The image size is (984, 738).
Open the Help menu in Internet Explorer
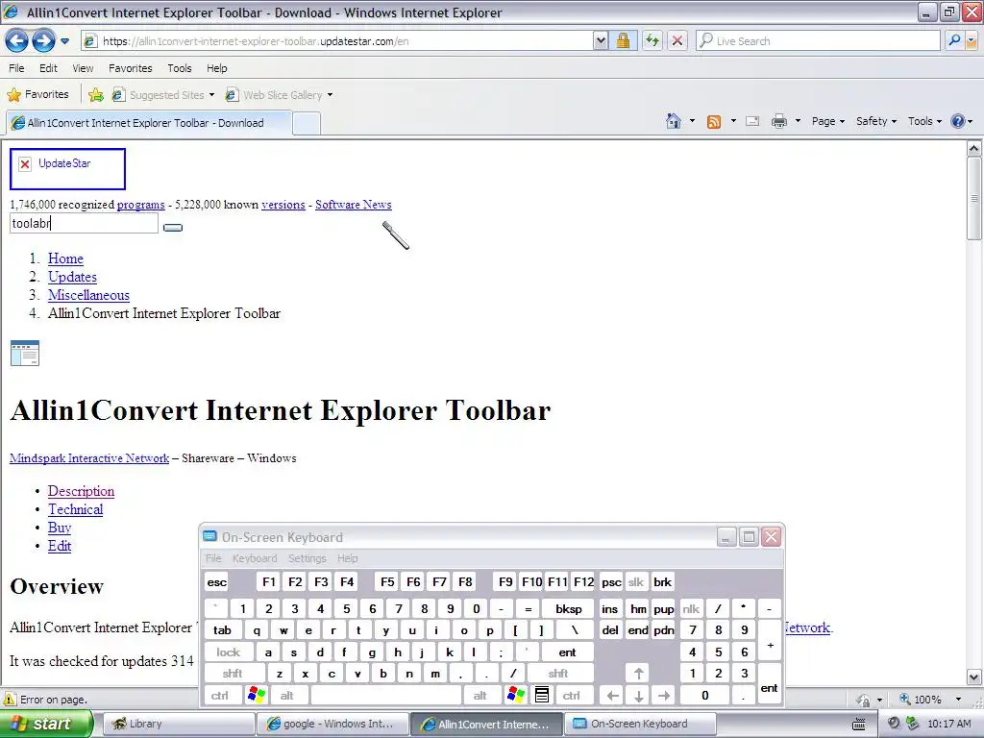click(x=216, y=68)
